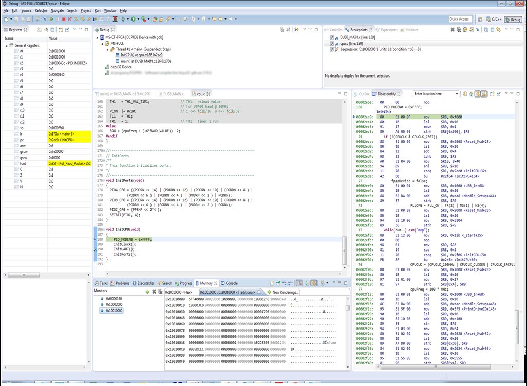Open the 0x10010000 Hex rendering tab
Image resolution: width=527 pixels, height=386 pixels.
point(178,292)
